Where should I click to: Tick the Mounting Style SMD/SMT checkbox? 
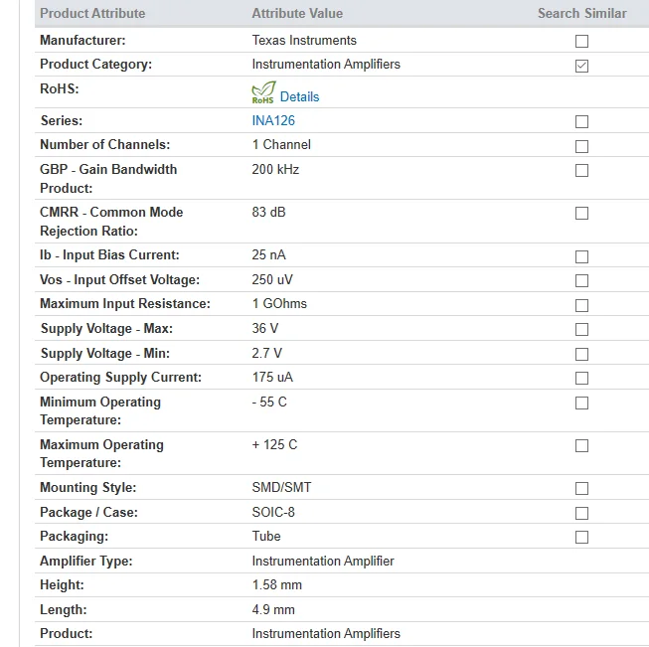(x=581, y=488)
